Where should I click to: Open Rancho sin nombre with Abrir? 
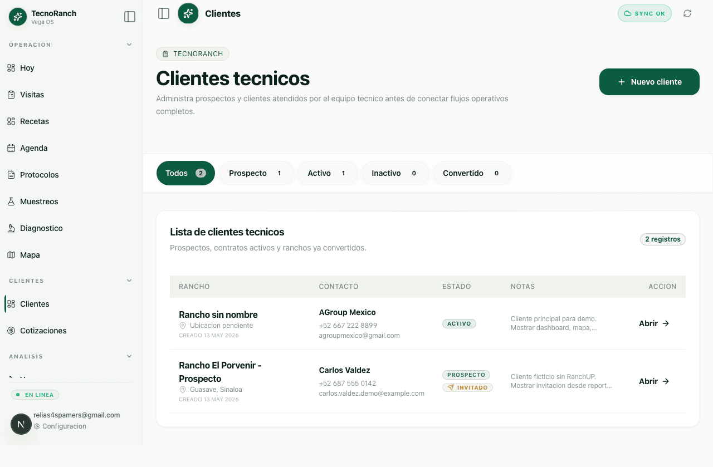point(654,323)
